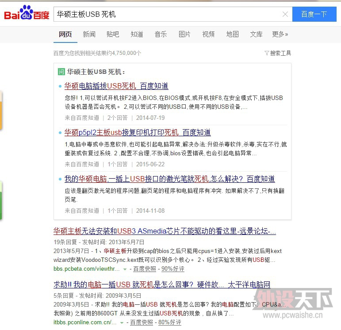The height and width of the screenshot is (330, 341).
Task: Click the 80%好评 rating link
Action: (x=170, y=322)
